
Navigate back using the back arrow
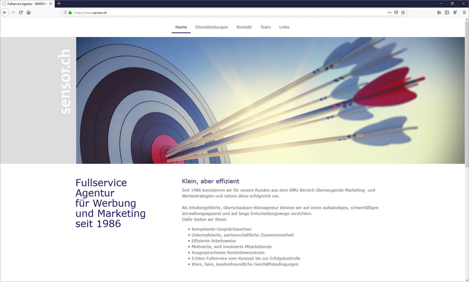(x=5, y=13)
